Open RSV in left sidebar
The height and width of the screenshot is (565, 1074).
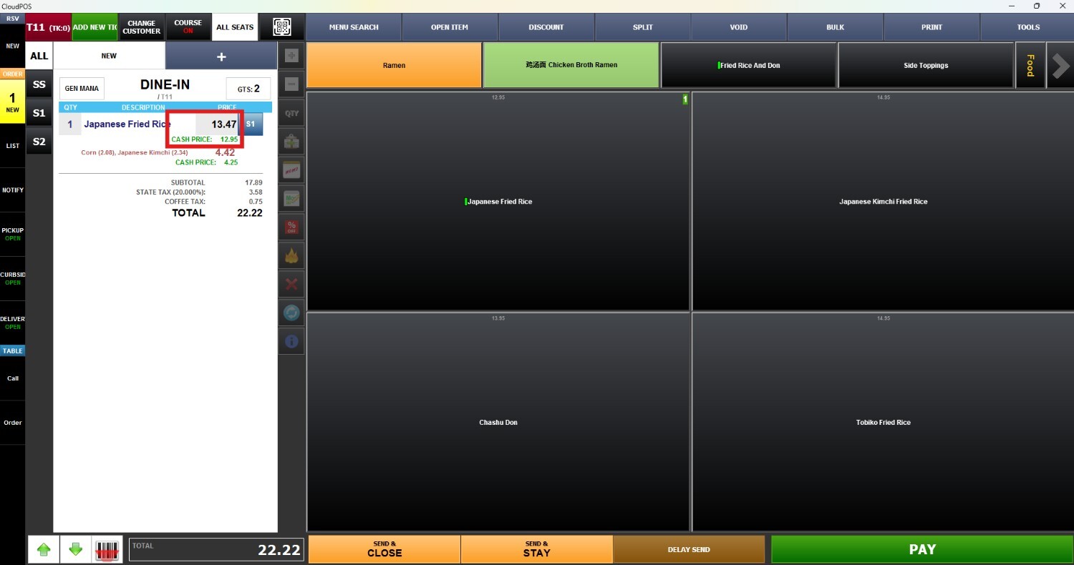point(13,19)
